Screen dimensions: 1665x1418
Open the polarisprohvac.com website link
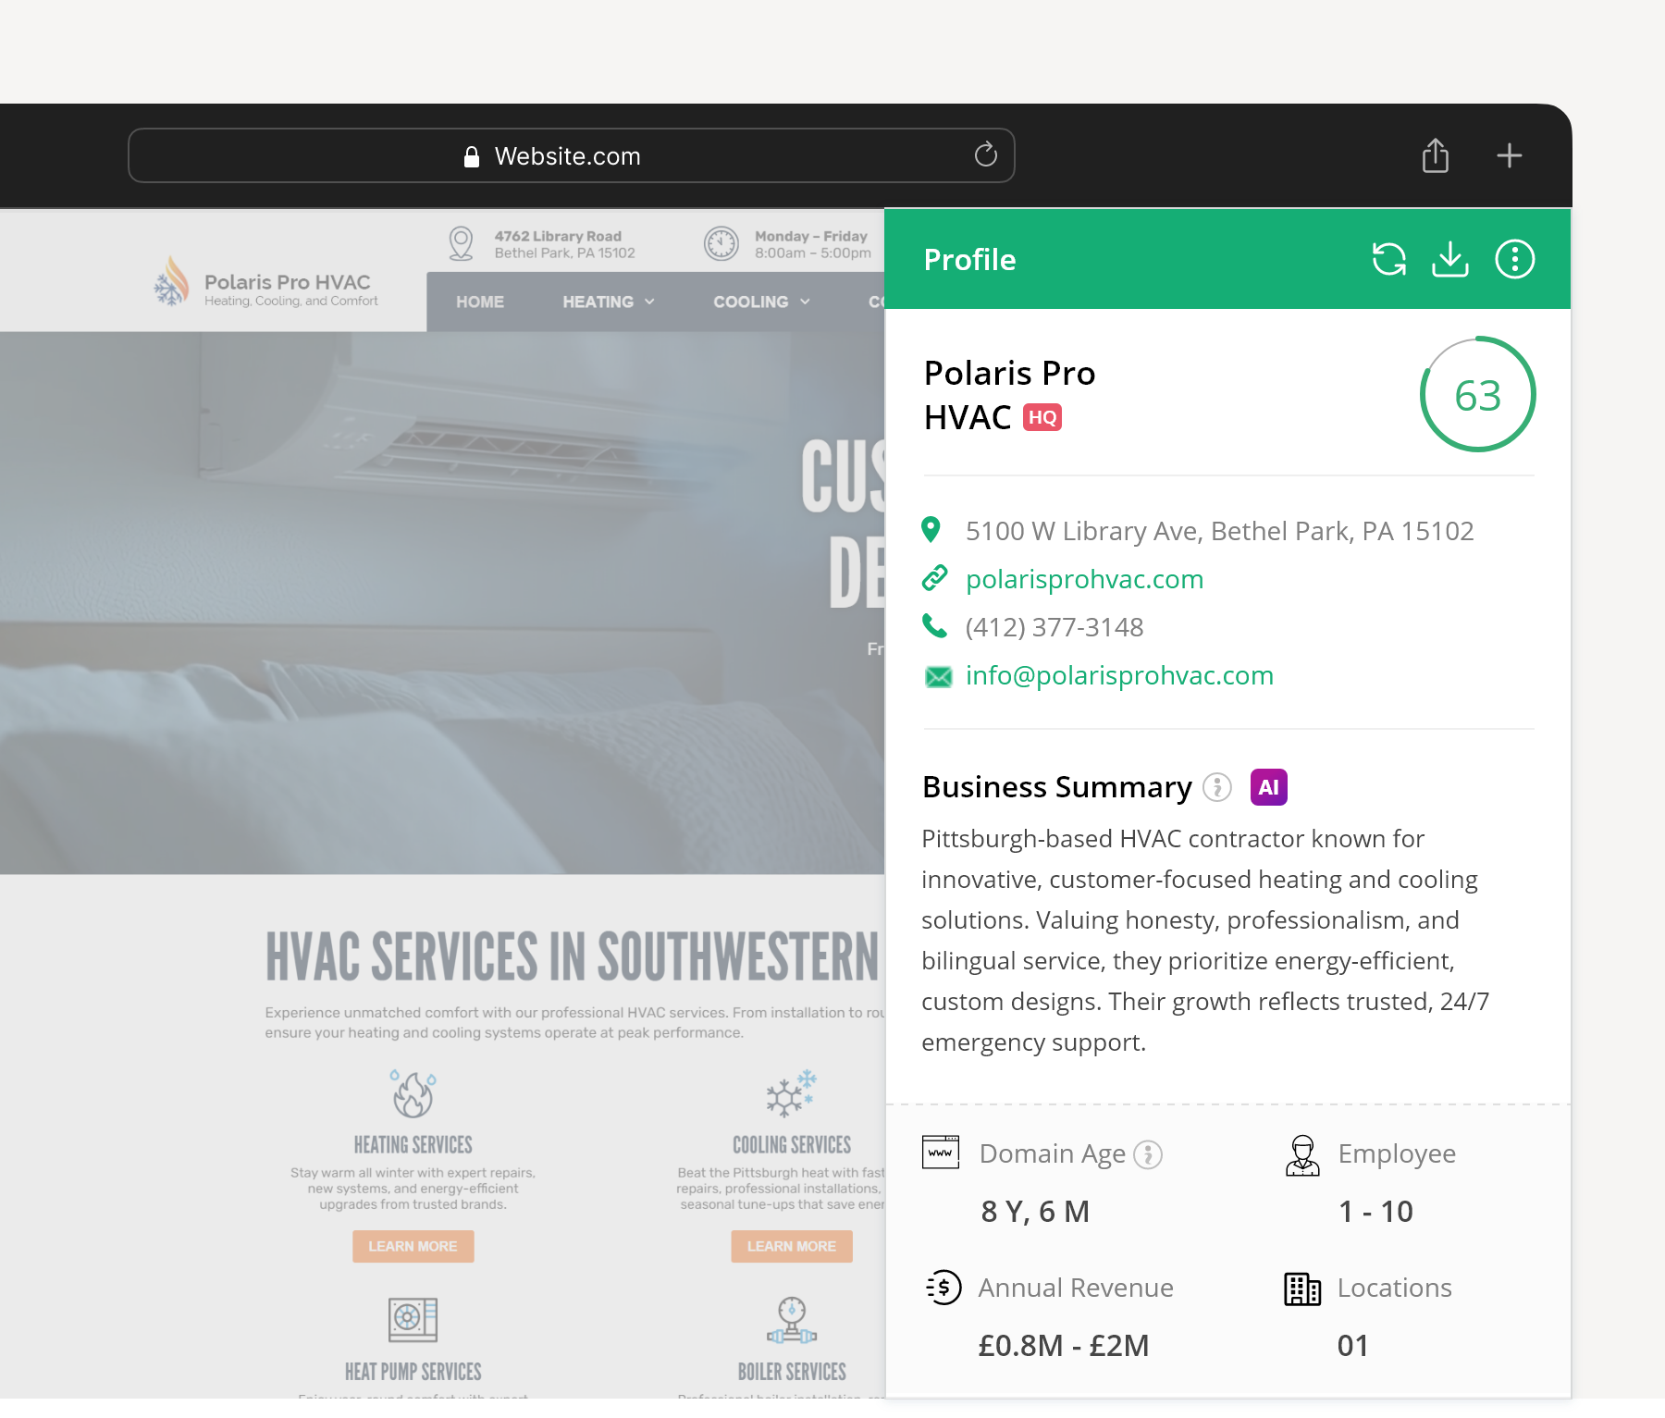point(1084,579)
